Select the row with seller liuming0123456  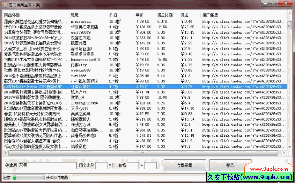tap(144, 103)
